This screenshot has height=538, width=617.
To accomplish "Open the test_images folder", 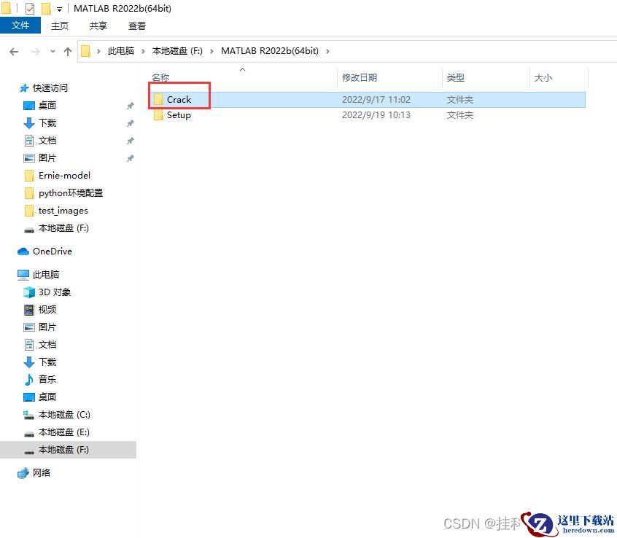I will [63, 211].
